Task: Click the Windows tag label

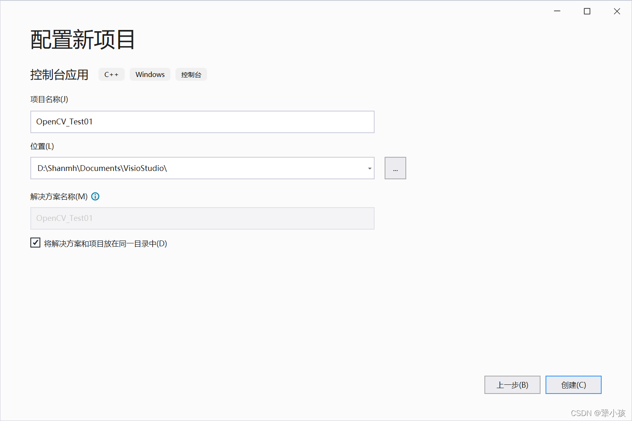Action: click(x=150, y=74)
